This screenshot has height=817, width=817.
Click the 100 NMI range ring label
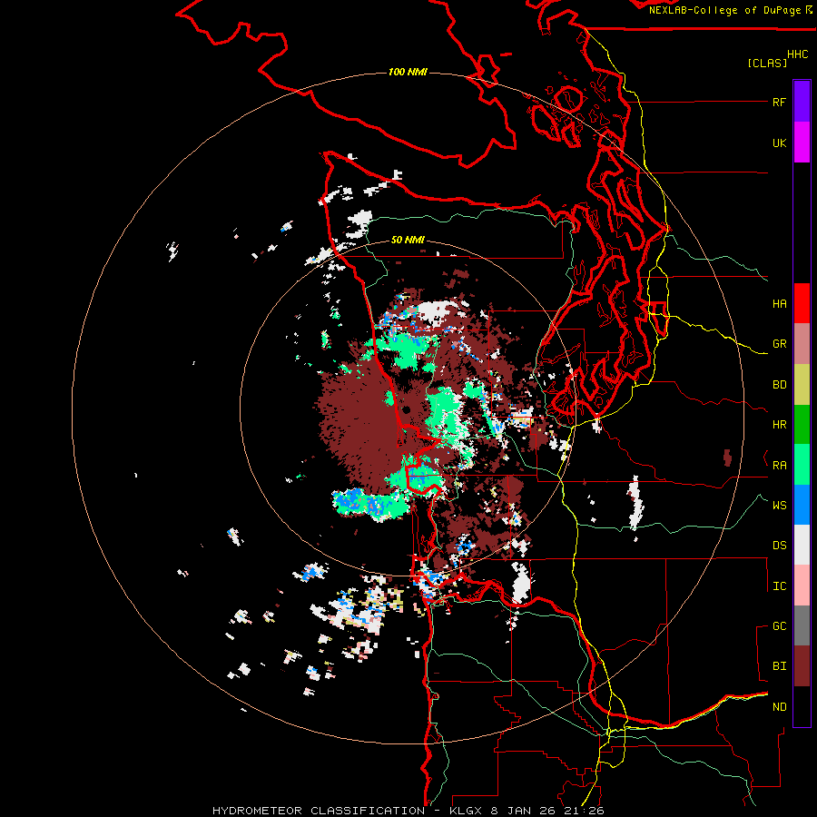tap(408, 72)
